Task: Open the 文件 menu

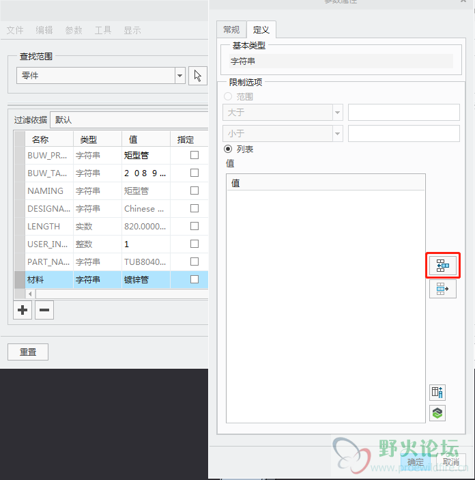Action: 15,30
